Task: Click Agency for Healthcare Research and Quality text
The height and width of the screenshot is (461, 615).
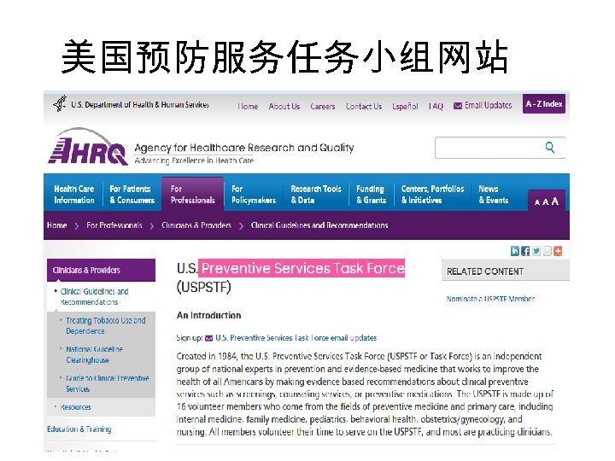Action: tap(244, 148)
